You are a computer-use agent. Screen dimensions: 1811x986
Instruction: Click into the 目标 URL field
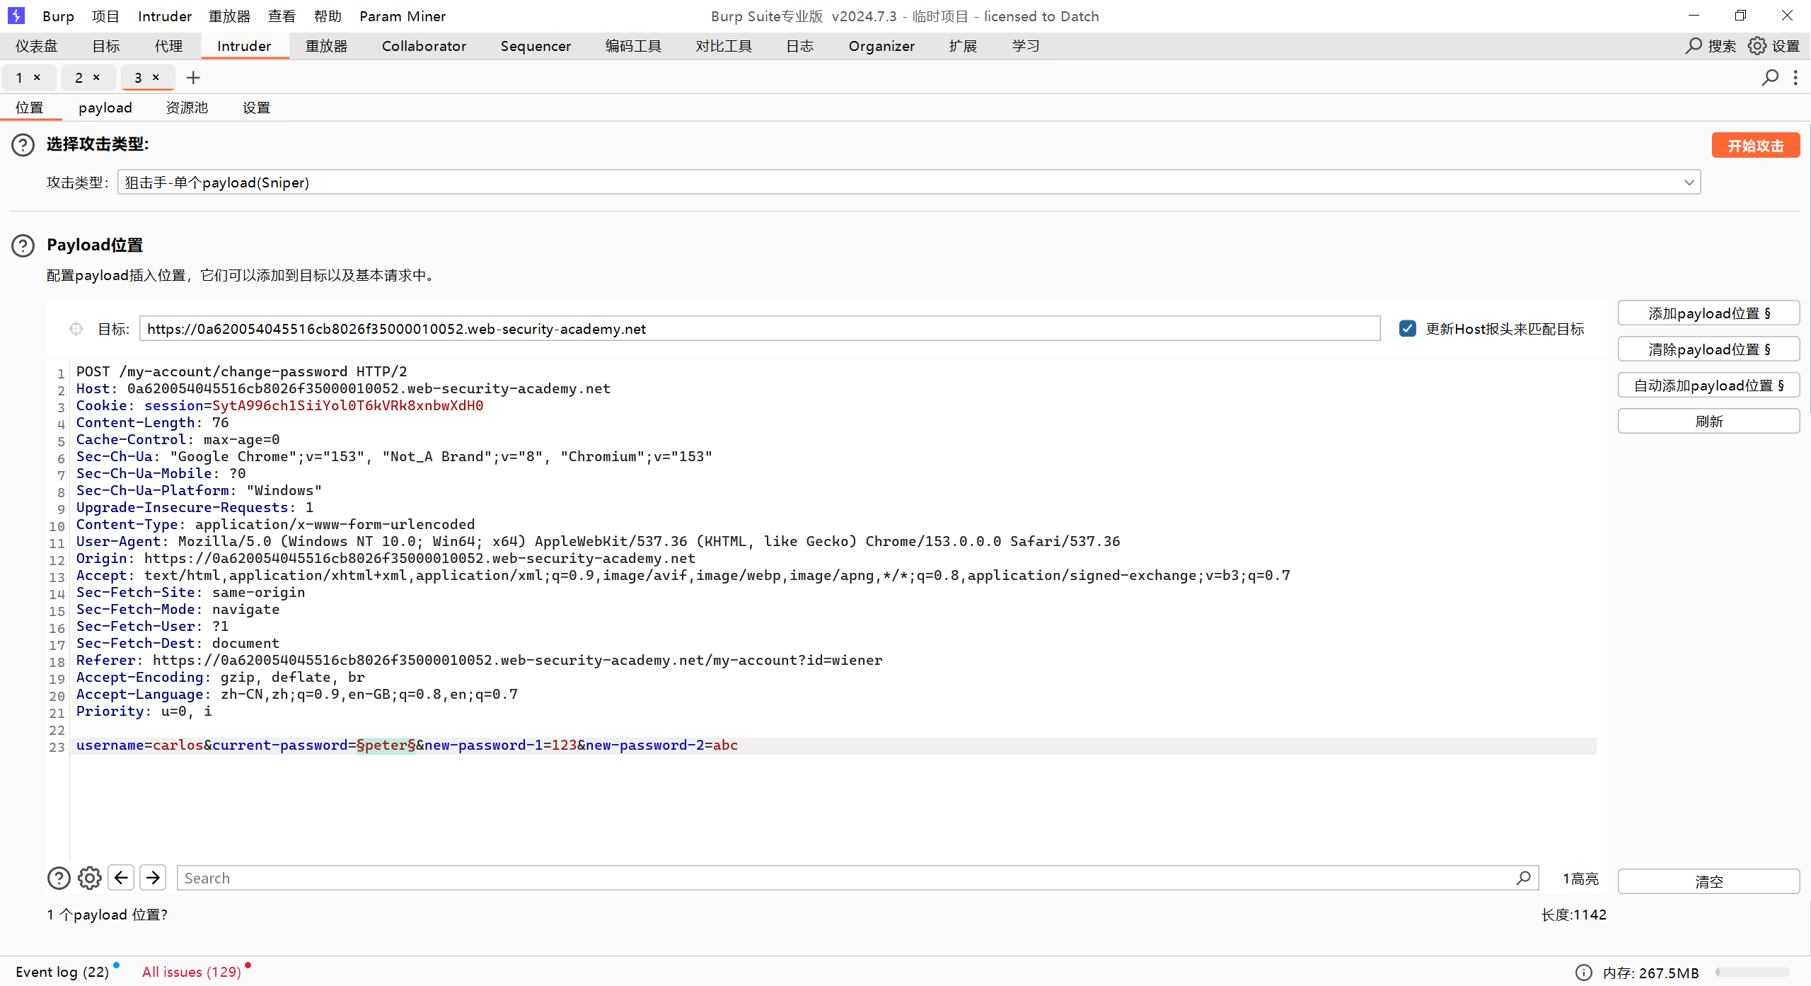(x=760, y=329)
